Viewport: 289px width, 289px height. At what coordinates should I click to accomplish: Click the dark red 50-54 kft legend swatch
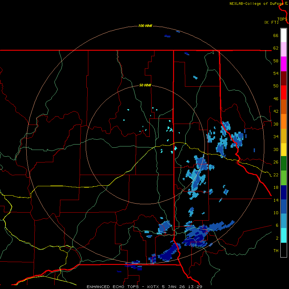pyautogui.click(x=284, y=78)
